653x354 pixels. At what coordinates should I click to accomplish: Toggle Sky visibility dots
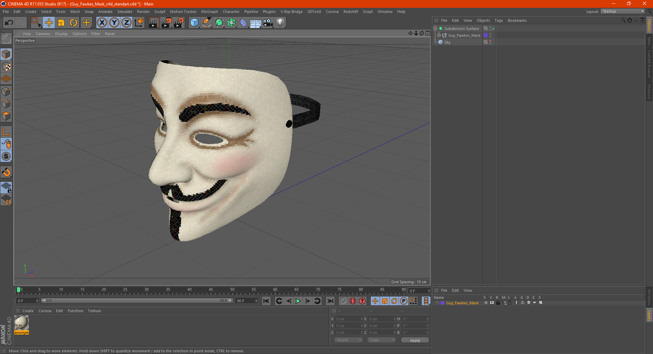(490, 42)
